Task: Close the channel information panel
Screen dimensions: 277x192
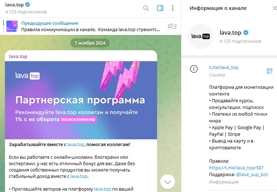Action: click(274, 8)
